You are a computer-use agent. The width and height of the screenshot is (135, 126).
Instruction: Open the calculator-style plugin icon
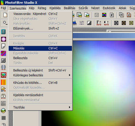tap(3, 32)
